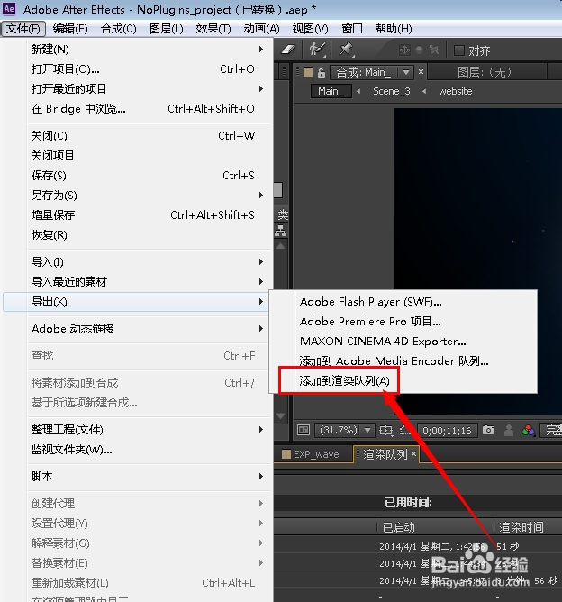Open the 视图(V) menu

click(310, 29)
